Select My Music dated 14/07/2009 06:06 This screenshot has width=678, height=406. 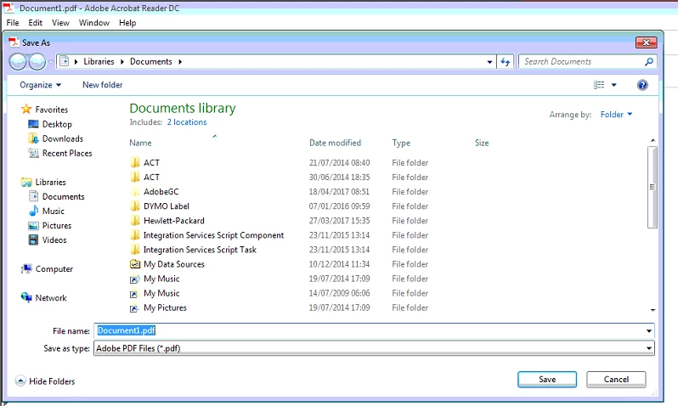pyautogui.click(x=161, y=293)
